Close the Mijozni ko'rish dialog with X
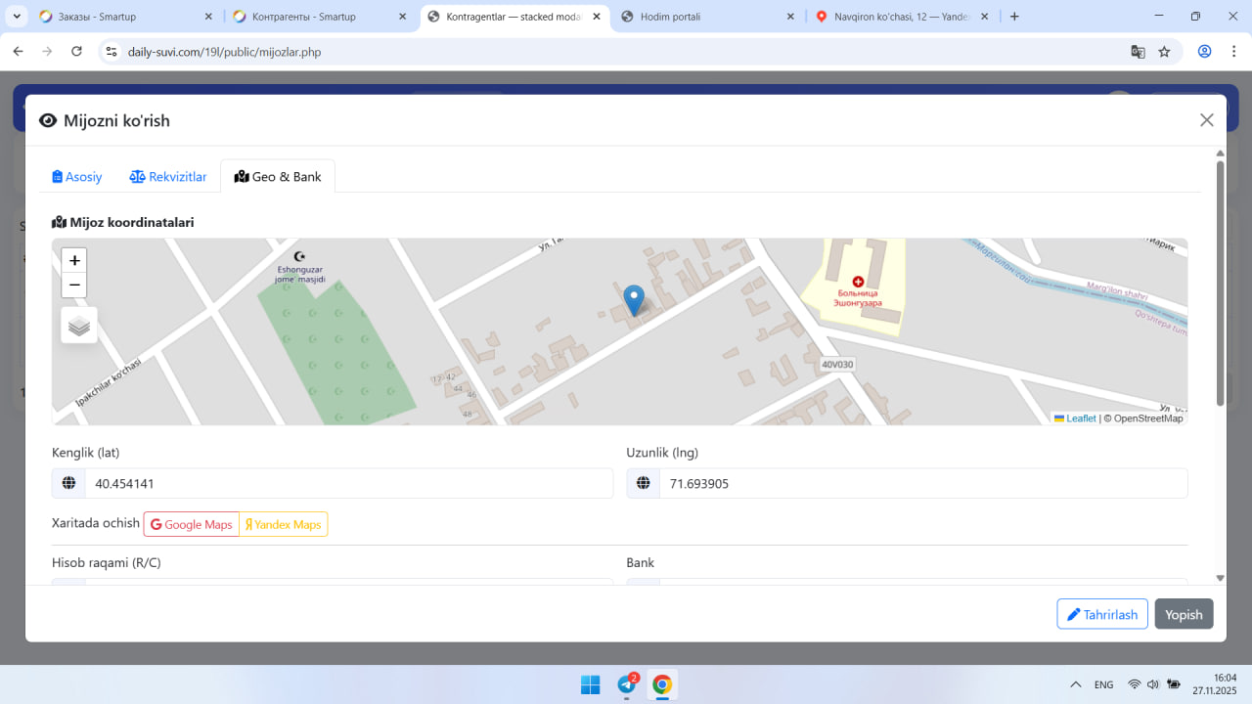 point(1206,120)
